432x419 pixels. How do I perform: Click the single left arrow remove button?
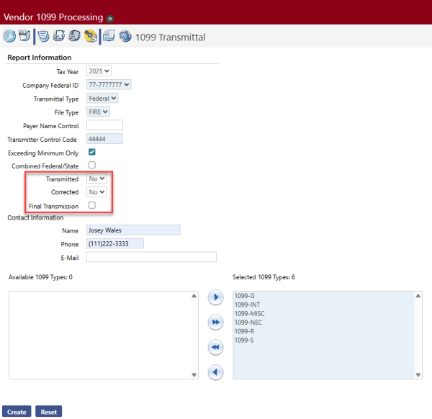pos(215,372)
